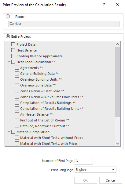Enable the Heat Balance checkbox
125x188 pixels.
(x=13, y=50)
